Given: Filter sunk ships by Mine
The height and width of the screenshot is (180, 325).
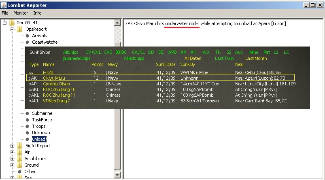Looking at the screenshot, I should pyautogui.click(x=254, y=52).
